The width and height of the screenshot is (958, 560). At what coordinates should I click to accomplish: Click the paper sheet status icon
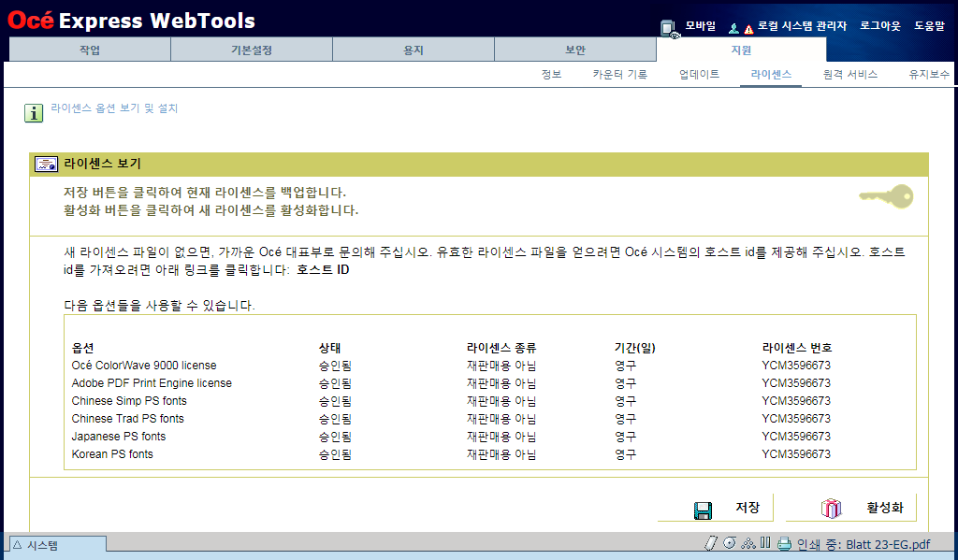pos(711,543)
